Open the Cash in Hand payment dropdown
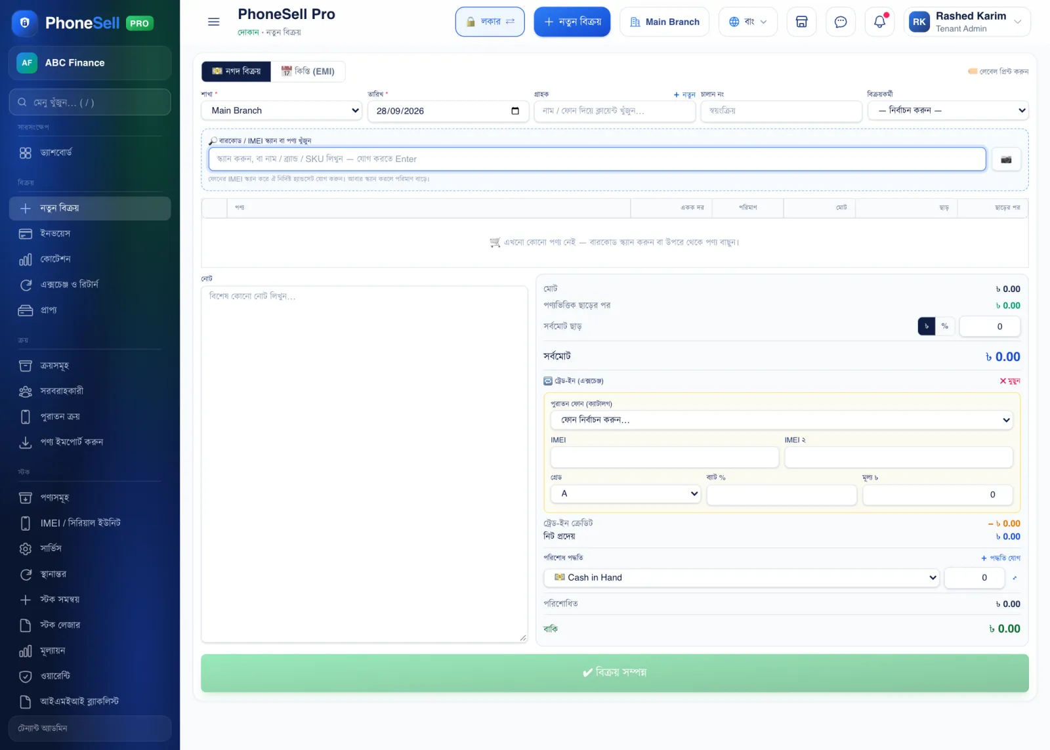1050x750 pixels. tap(742, 577)
